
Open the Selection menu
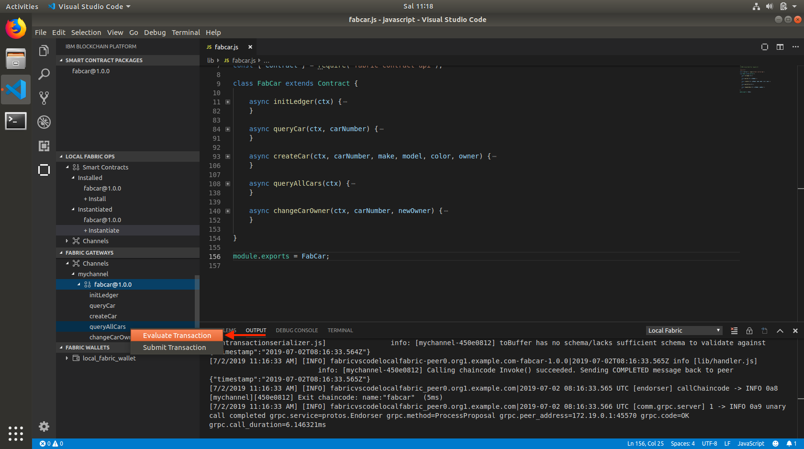pyautogui.click(x=86, y=33)
